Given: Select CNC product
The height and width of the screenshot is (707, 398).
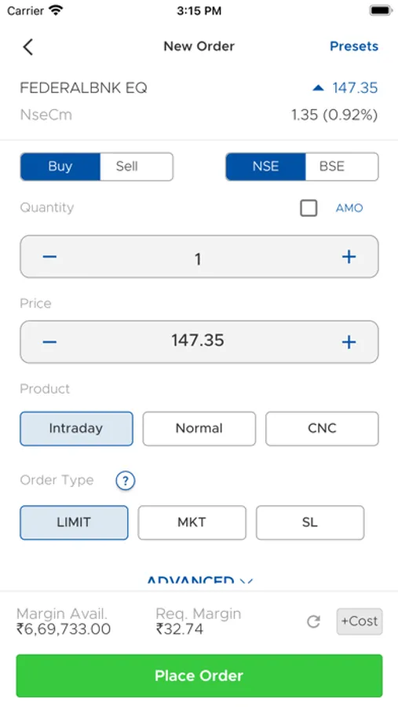Looking at the screenshot, I should click(322, 428).
